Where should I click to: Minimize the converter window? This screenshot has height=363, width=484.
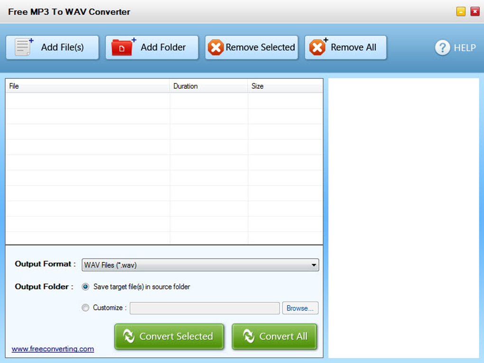coord(461,12)
